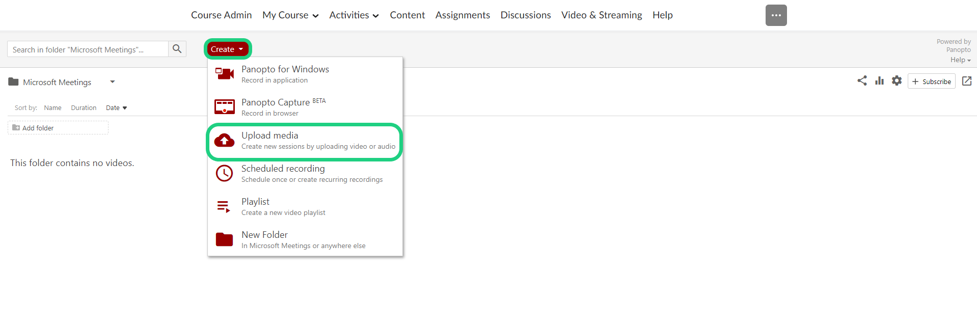
Task: Click the Add folder button
Action: coord(58,128)
